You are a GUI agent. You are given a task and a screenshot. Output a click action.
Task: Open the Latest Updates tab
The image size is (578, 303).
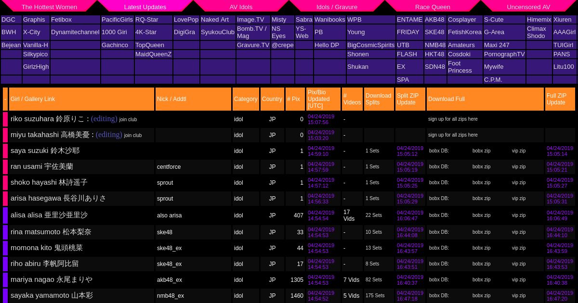click(x=145, y=7)
